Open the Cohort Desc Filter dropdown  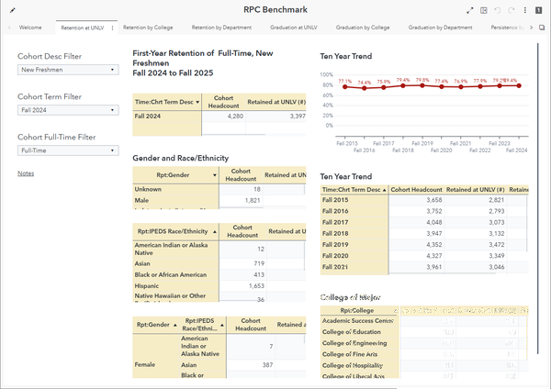tap(68, 70)
